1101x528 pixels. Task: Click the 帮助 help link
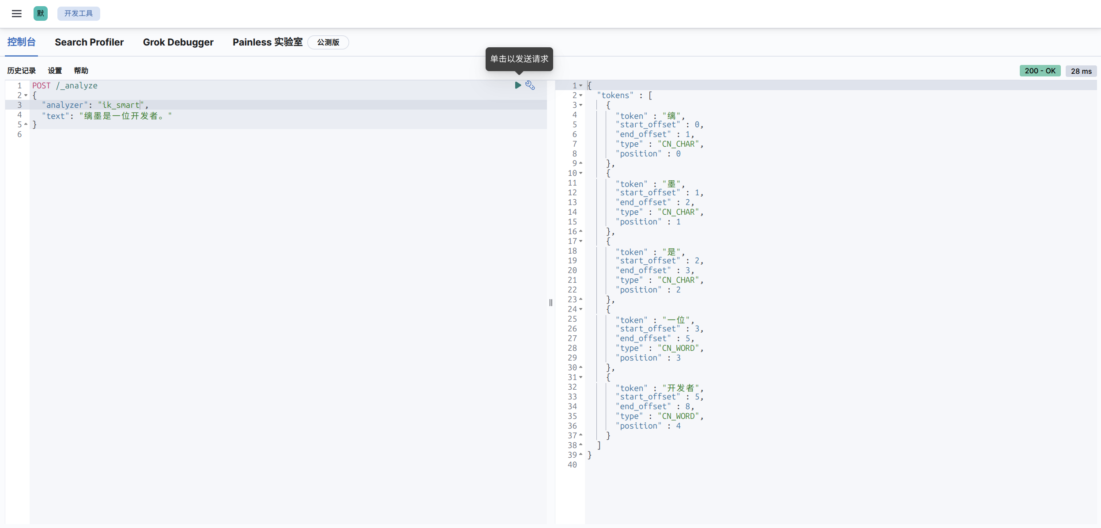click(x=81, y=71)
